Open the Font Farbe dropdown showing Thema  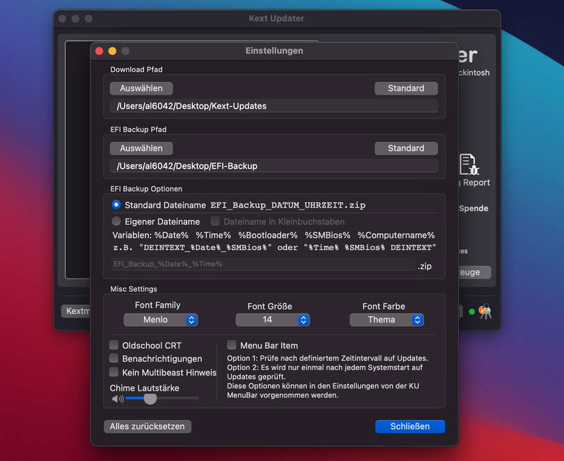click(x=386, y=320)
